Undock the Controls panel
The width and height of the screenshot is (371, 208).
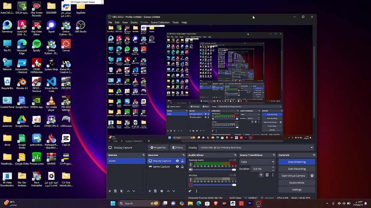[x=314, y=155]
